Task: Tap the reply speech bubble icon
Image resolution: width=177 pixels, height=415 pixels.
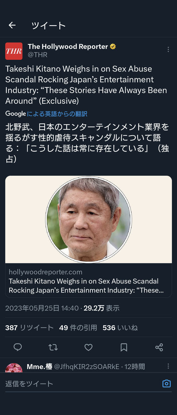Action: (18, 347)
